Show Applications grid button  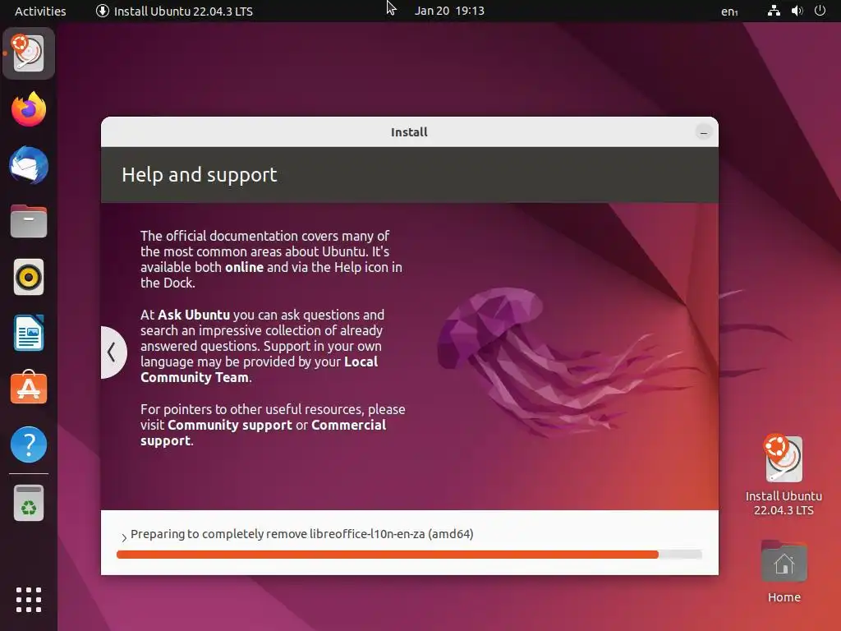coord(29,599)
